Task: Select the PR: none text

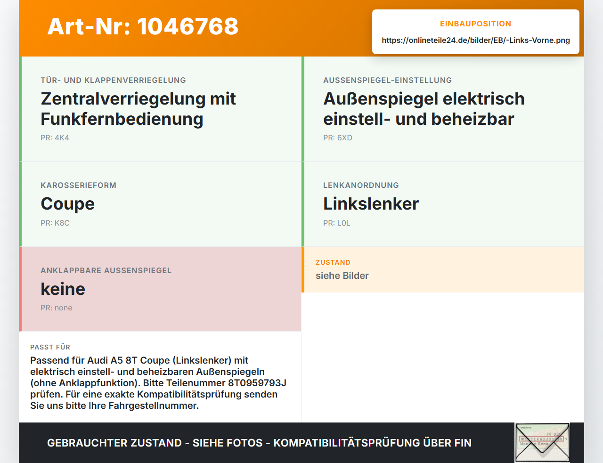Action: tap(56, 308)
